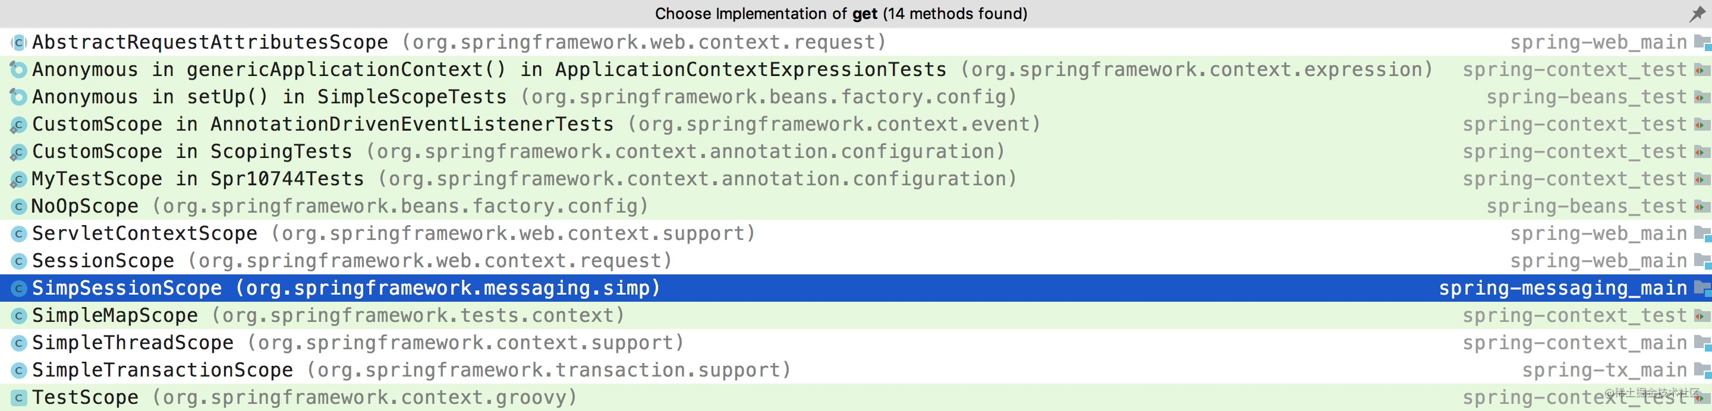The width and height of the screenshot is (1712, 411).
Task: Click the class icon beside SimpSessionScope
Action: (18, 288)
